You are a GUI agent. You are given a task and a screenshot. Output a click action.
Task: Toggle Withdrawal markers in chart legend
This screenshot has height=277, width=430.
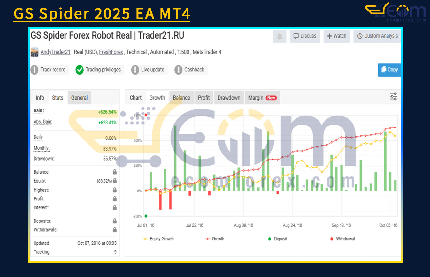pos(342,239)
